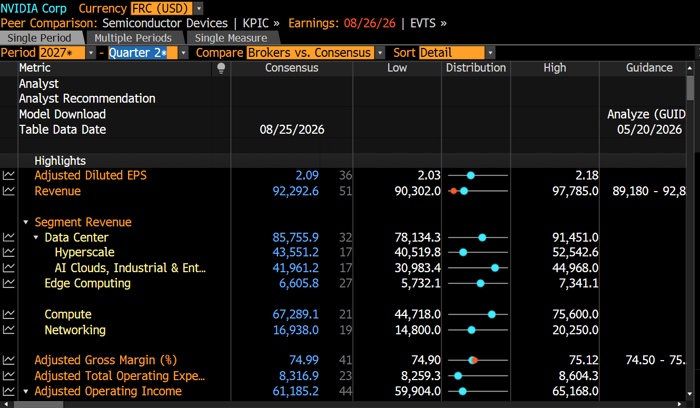Click the lightbulb icon in the Metric header

[221, 68]
